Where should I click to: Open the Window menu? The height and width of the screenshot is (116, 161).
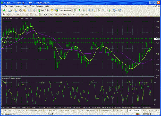pos(39,6)
